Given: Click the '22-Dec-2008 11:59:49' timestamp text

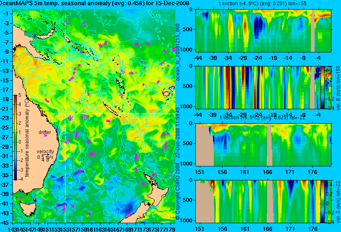Looking at the screenshot, I should tap(178, 133).
